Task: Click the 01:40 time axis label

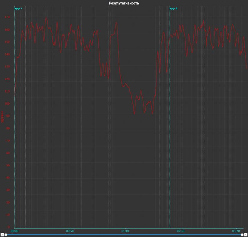Action: click(125, 231)
